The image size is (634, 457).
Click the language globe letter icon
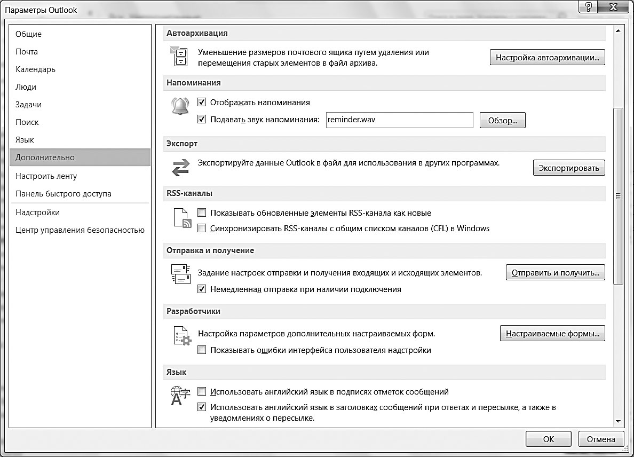coord(180,396)
